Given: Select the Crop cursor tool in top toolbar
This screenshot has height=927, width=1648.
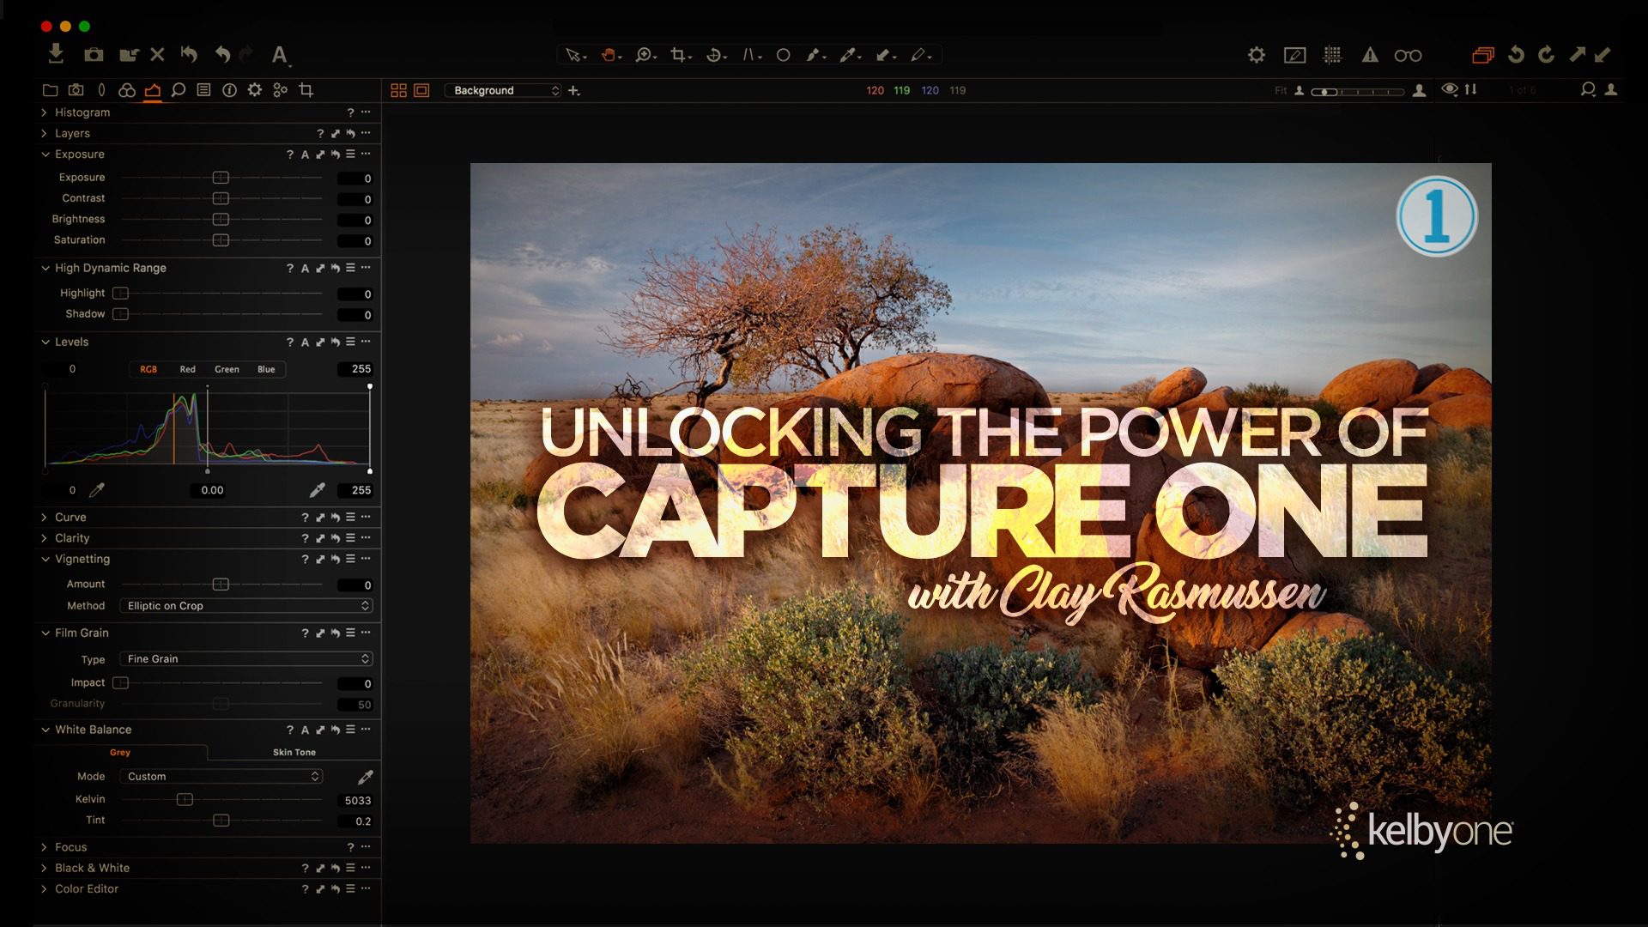Looking at the screenshot, I should click(679, 55).
